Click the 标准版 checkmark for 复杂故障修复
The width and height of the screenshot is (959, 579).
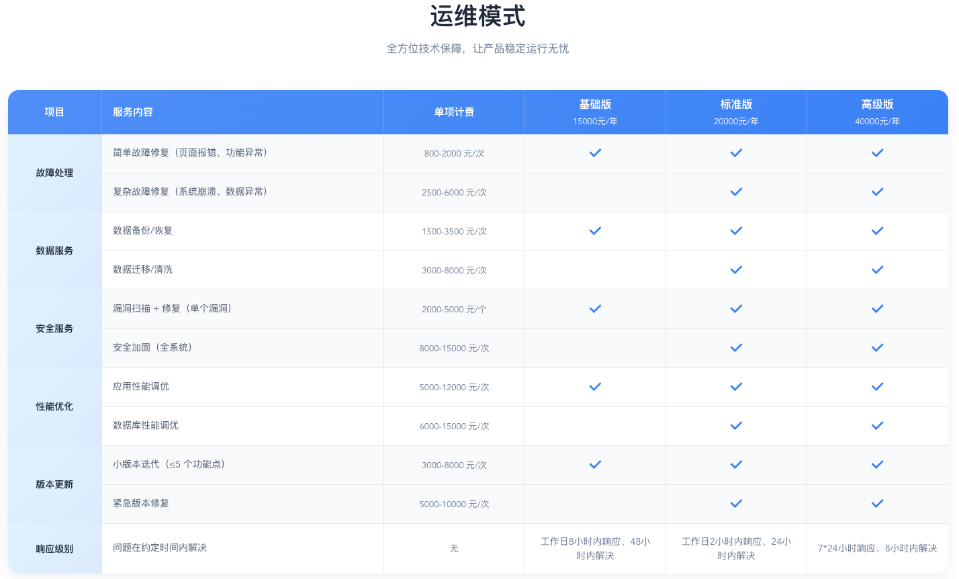(x=736, y=192)
